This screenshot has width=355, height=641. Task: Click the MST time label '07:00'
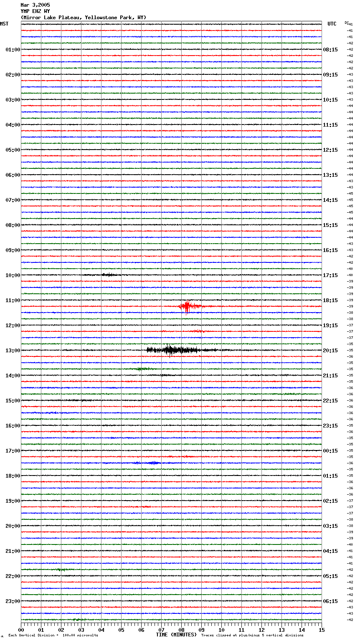tap(13, 200)
